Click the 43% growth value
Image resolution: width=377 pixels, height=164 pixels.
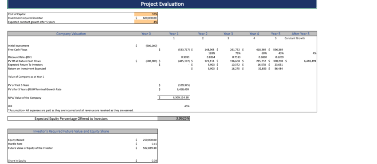pyautogui.click(x=281, y=53)
